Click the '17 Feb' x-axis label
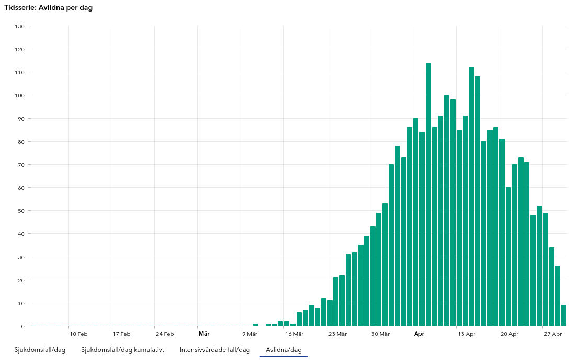 coord(121,334)
